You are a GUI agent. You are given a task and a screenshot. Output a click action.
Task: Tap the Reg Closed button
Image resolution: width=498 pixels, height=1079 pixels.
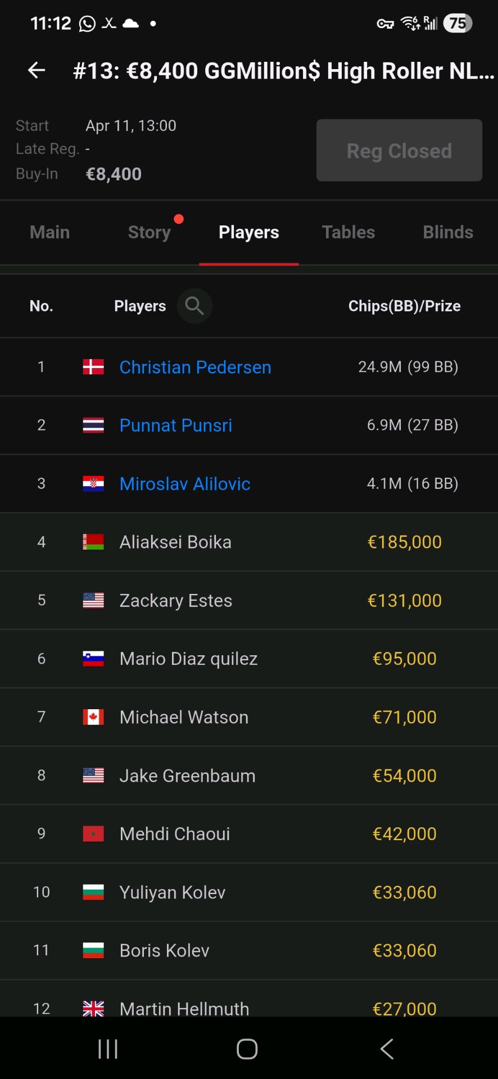coord(399,150)
